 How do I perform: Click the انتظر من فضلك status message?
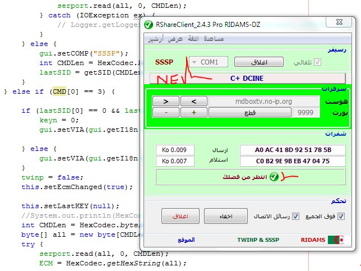click(245, 177)
